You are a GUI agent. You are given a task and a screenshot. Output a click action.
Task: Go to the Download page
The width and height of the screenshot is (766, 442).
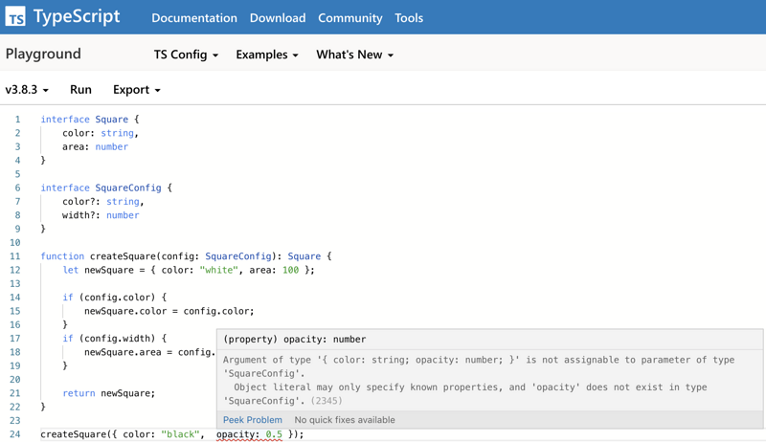coord(278,18)
